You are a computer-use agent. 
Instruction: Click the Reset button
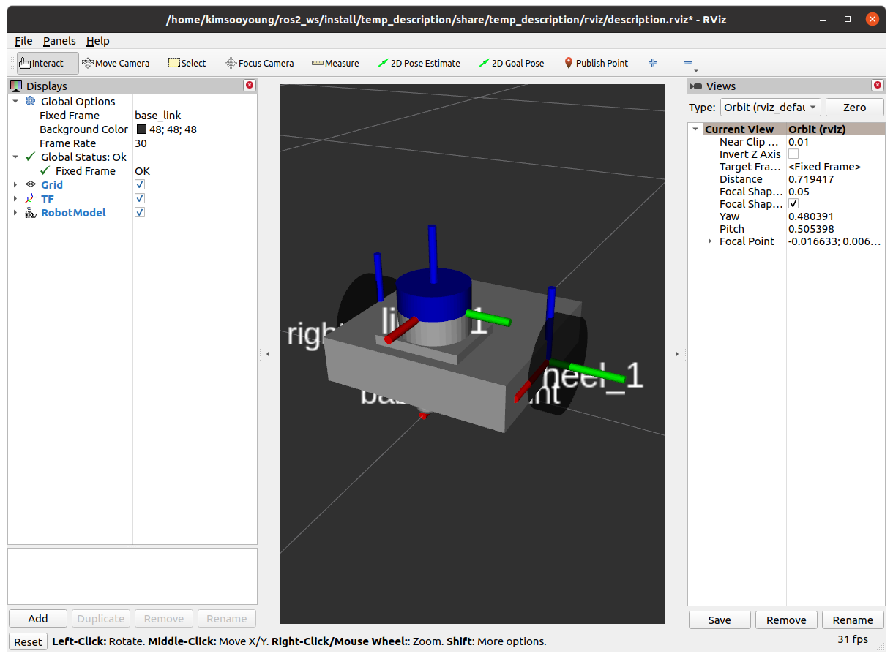pos(28,641)
